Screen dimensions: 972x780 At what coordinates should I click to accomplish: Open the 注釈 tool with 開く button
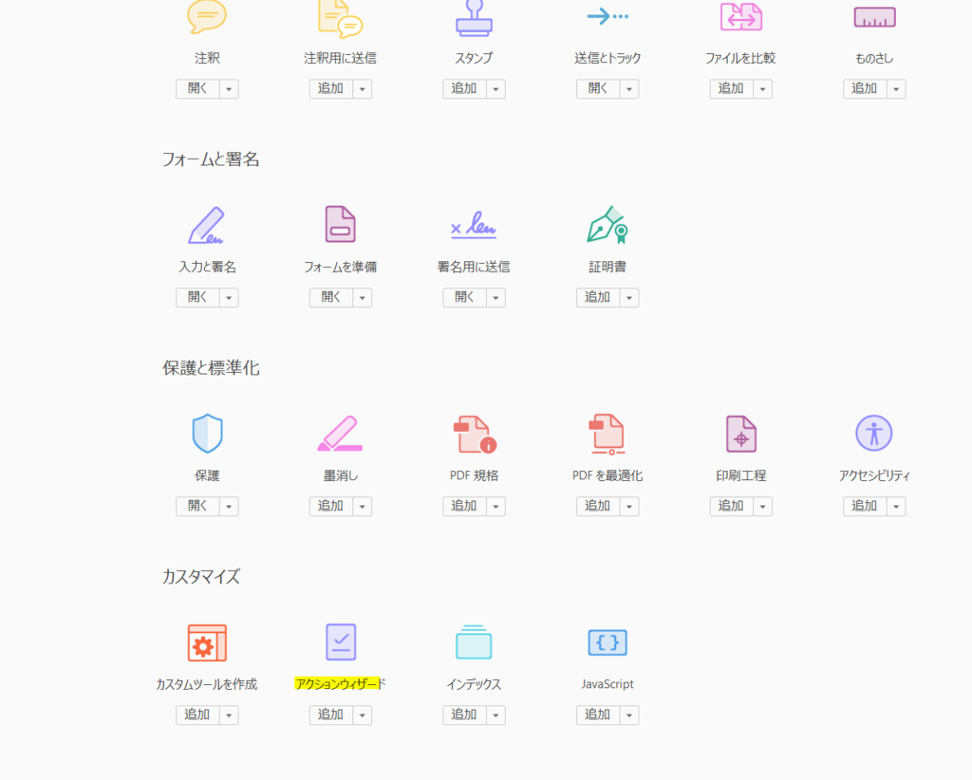[197, 88]
